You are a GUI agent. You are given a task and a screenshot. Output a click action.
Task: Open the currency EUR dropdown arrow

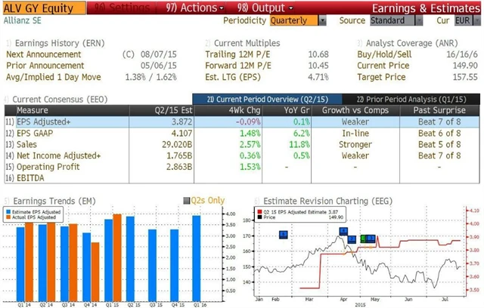477,20
